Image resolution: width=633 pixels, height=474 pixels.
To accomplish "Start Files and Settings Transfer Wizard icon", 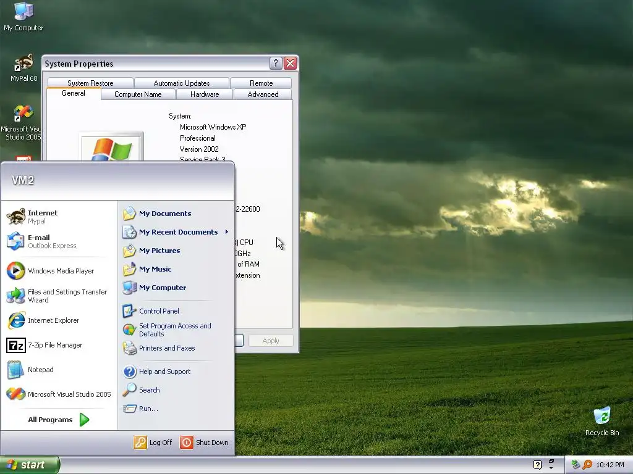I will click(15, 296).
